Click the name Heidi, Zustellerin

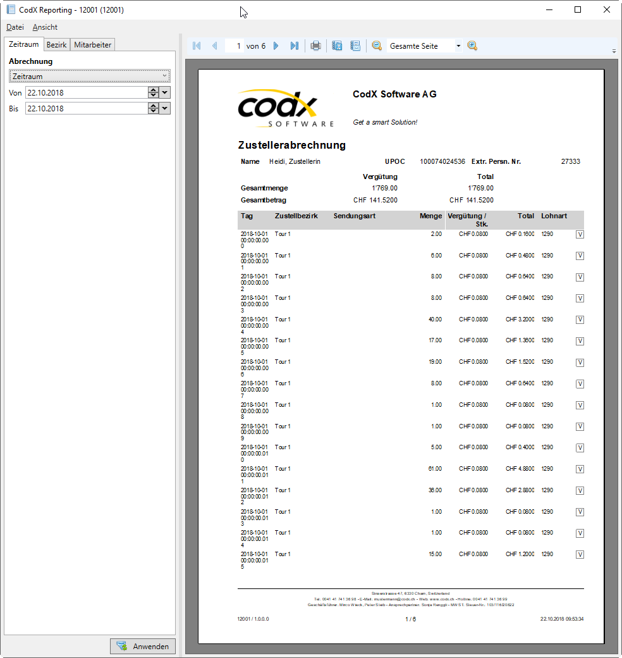point(295,161)
